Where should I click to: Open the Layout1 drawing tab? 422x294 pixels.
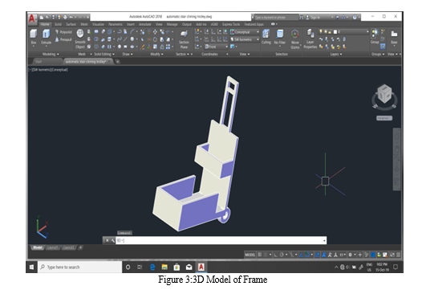tap(52, 247)
